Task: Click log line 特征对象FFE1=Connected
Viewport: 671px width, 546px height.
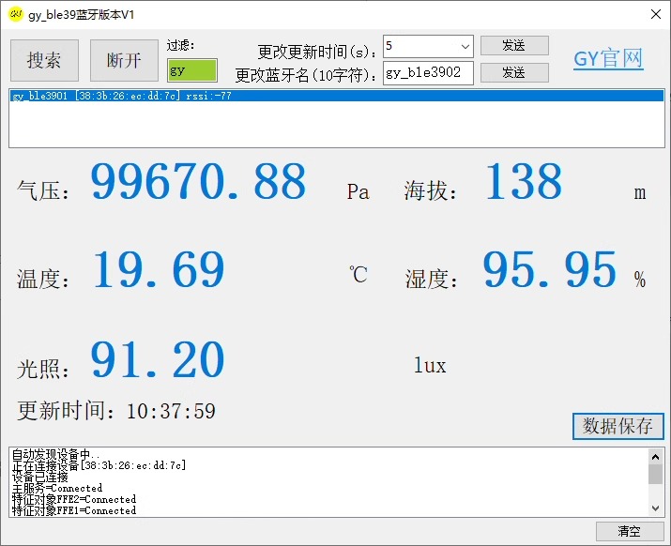Action: 74,510
